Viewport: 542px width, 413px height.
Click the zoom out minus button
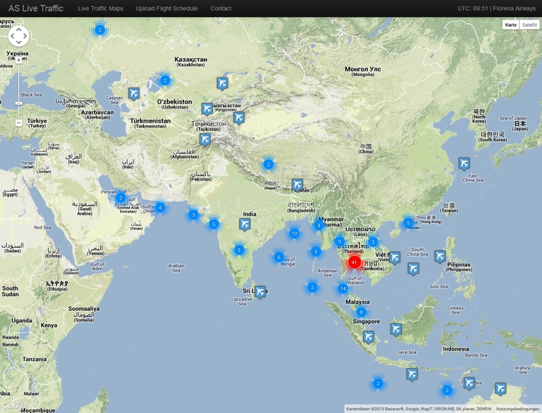pyautogui.click(x=19, y=123)
